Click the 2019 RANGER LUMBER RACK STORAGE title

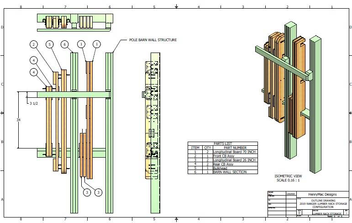[323, 203]
